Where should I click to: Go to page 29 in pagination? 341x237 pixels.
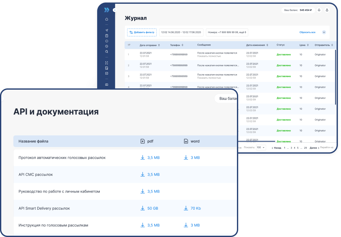point(306,147)
